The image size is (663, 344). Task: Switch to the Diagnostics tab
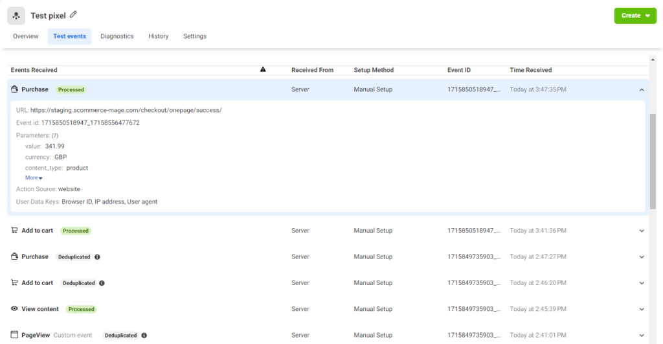(117, 36)
